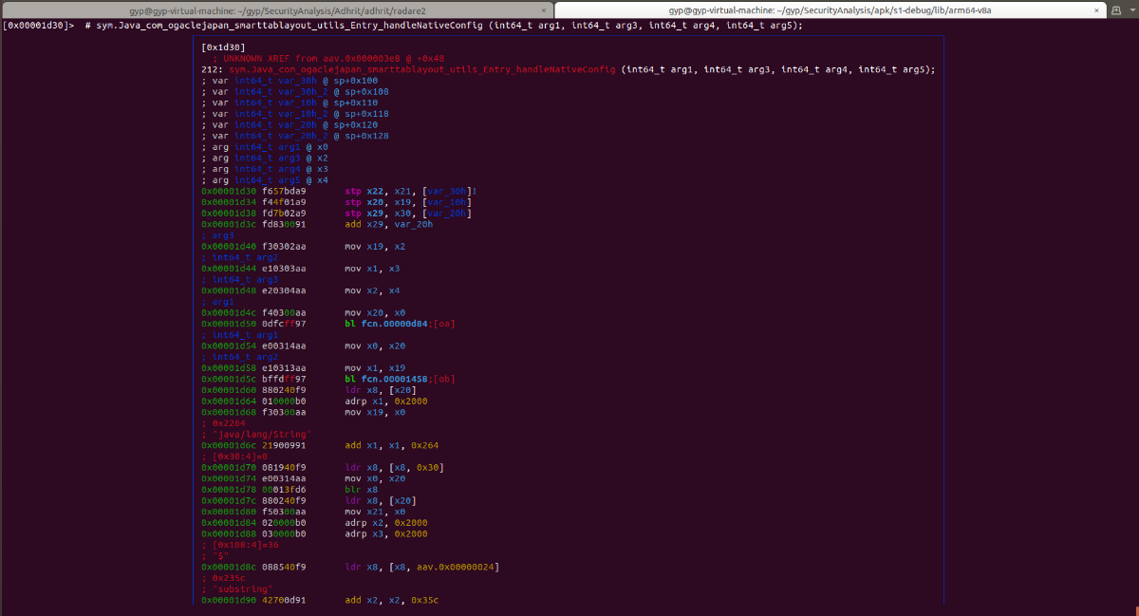Screen dimensions: 1139x616
Task: Click the ldr x8, [x8, 0x30] instruction
Action: (x=394, y=467)
